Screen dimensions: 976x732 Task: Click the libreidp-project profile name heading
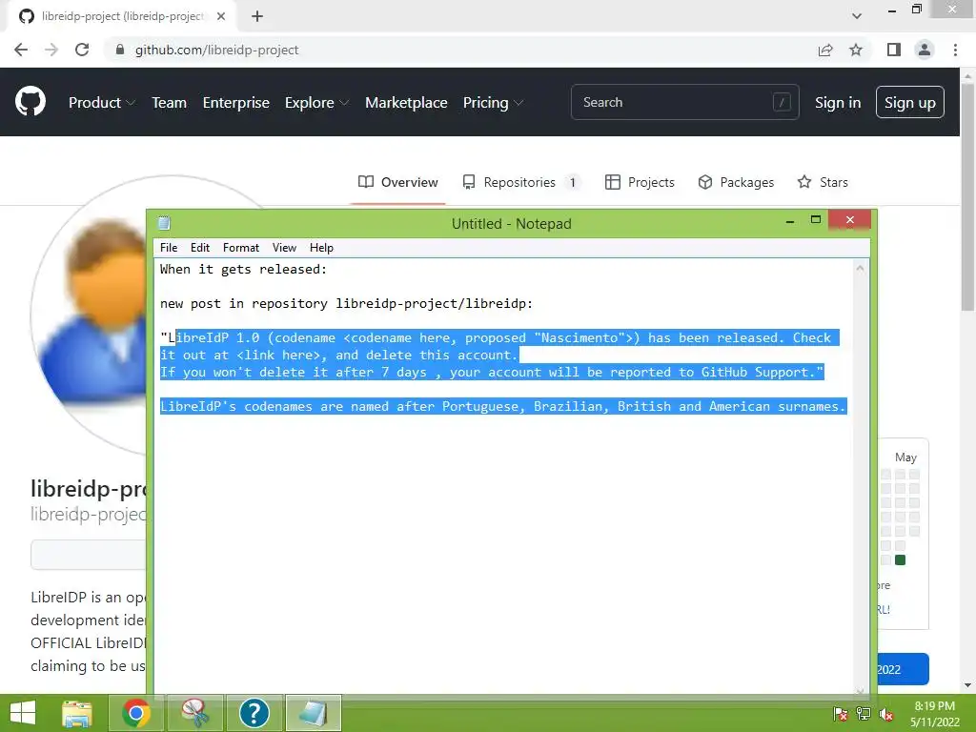coord(89,489)
